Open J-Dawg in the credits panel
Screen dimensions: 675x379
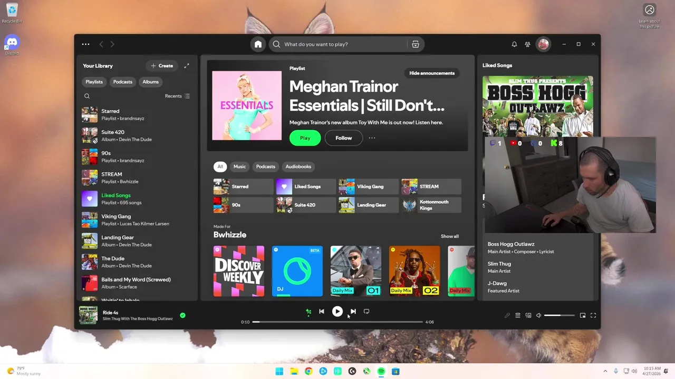click(497, 283)
